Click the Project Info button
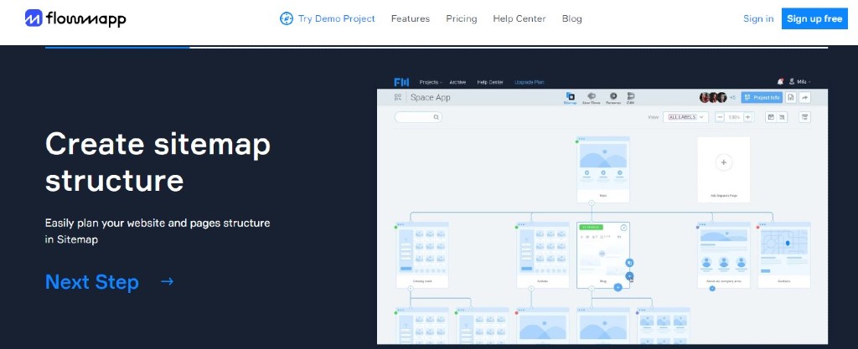The image size is (858, 349). (x=761, y=97)
